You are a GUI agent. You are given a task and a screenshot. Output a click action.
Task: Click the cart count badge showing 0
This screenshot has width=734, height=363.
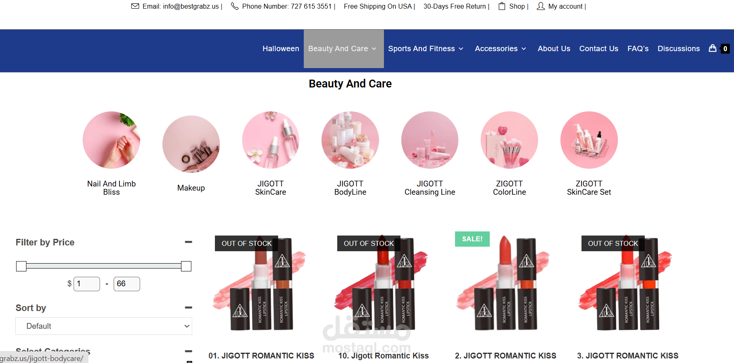[725, 49]
